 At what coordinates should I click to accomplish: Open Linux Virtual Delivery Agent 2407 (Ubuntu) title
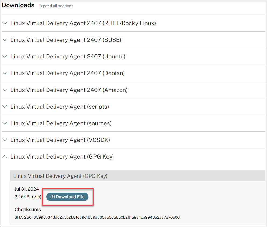[68, 57]
